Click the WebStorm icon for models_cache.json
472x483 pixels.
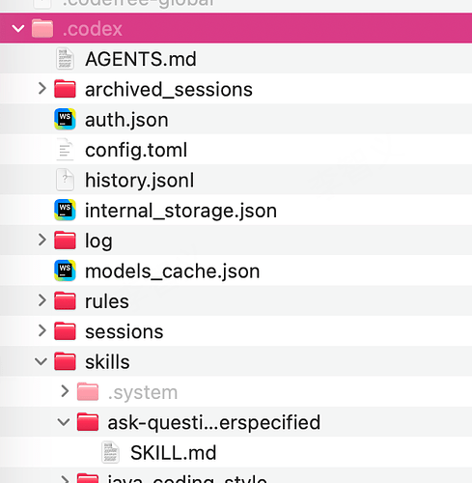click(x=65, y=270)
